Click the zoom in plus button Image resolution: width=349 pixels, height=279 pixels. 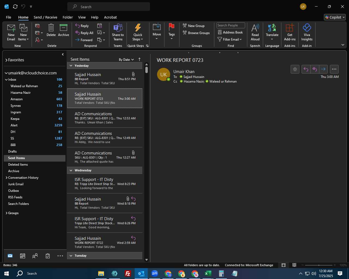(x=335, y=265)
